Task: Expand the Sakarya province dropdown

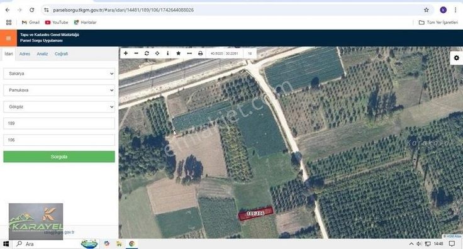Action: pos(59,74)
